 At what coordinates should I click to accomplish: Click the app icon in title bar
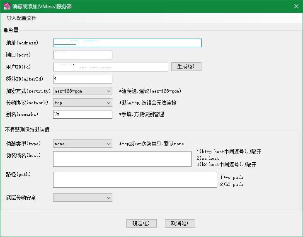[x=7, y=6]
